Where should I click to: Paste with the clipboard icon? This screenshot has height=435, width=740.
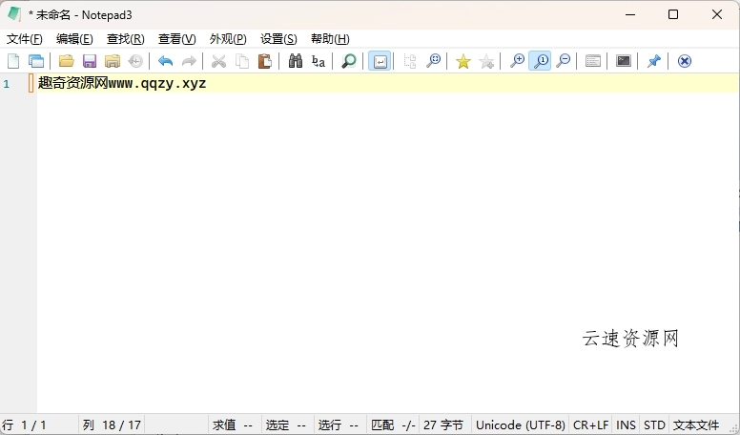265,61
